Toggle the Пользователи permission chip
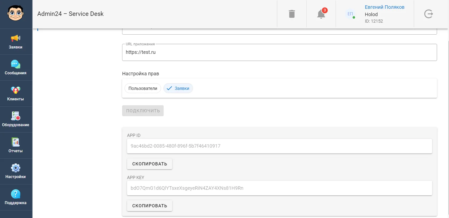The height and width of the screenshot is (218, 449). click(x=143, y=88)
